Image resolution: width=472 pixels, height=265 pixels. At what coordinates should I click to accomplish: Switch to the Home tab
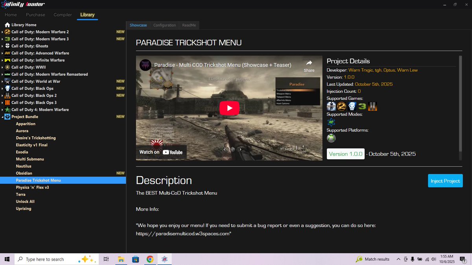coord(11,15)
